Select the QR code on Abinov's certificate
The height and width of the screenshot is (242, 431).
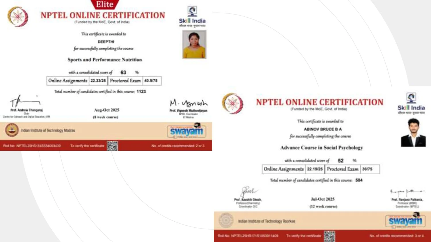tap(330, 236)
